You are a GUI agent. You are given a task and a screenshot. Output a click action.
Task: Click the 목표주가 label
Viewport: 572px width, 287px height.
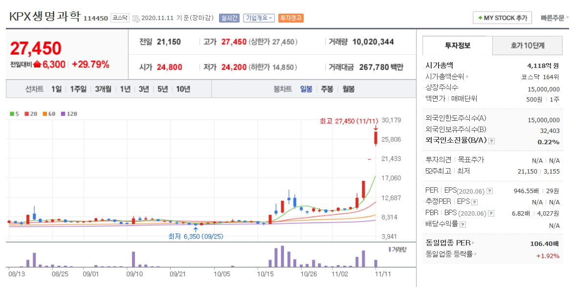coord(471,160)
